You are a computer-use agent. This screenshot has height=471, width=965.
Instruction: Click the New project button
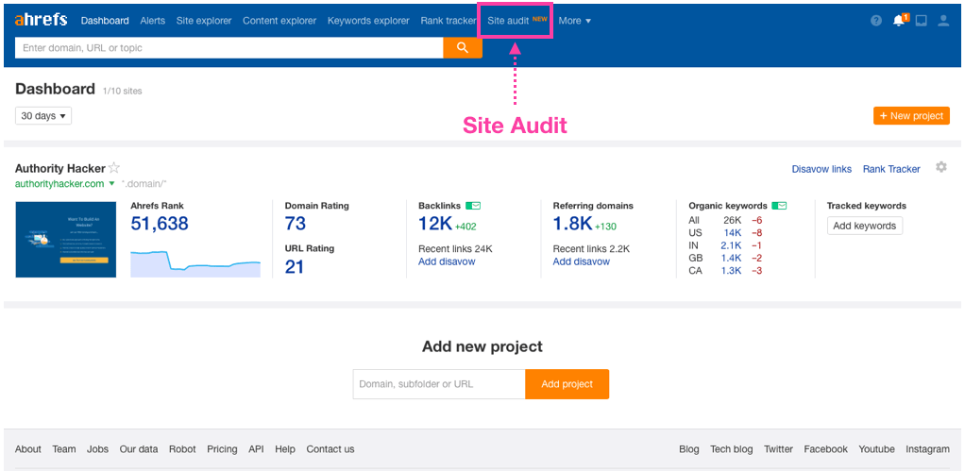coord(911,115)
